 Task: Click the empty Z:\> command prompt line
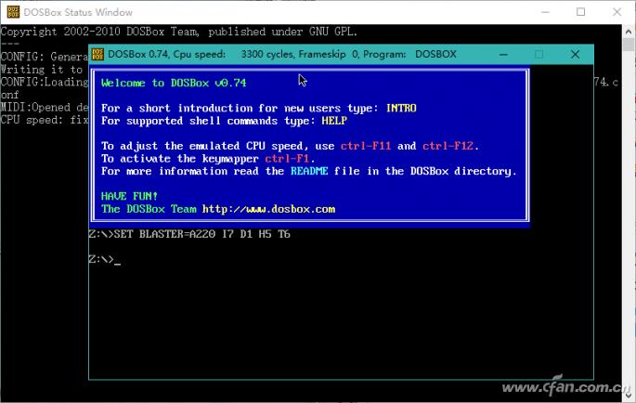[105, 259]
